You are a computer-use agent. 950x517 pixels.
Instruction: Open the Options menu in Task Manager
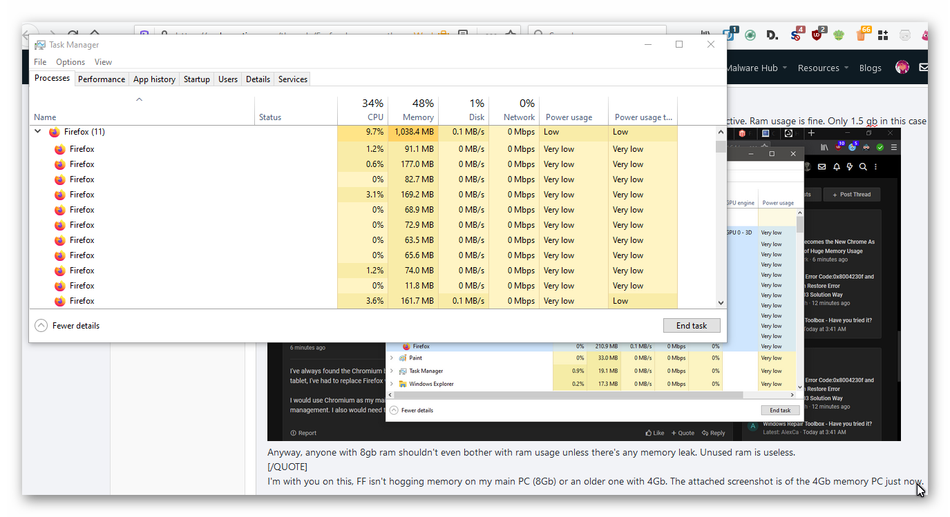(70, 62)
